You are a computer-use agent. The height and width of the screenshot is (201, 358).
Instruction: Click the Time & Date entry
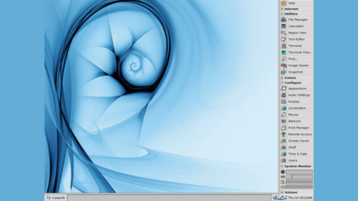pyautogui.click(x=297, y=154)
